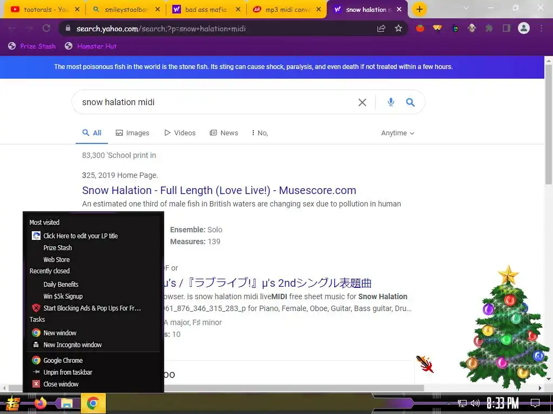Launch Firefox from the taskbar
The height and width of the screenshot is (414, 553).
40,403
